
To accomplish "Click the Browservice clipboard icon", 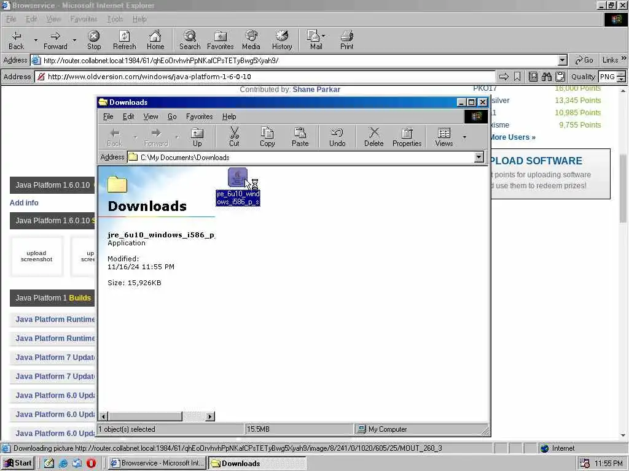I will click(x=560, y=77).
